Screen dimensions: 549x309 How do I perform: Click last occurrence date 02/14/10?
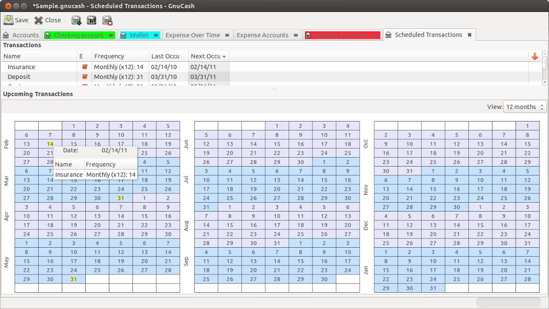[164, 67]
